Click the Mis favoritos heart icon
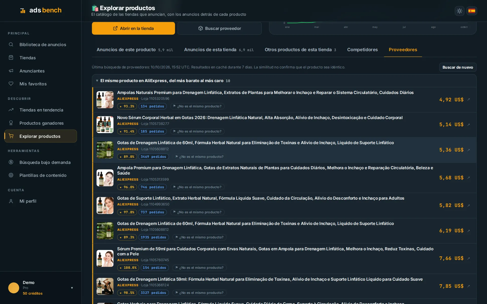This screenshot has height=304, width=487. point(11,84)
